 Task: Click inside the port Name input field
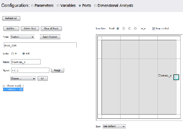26,62
